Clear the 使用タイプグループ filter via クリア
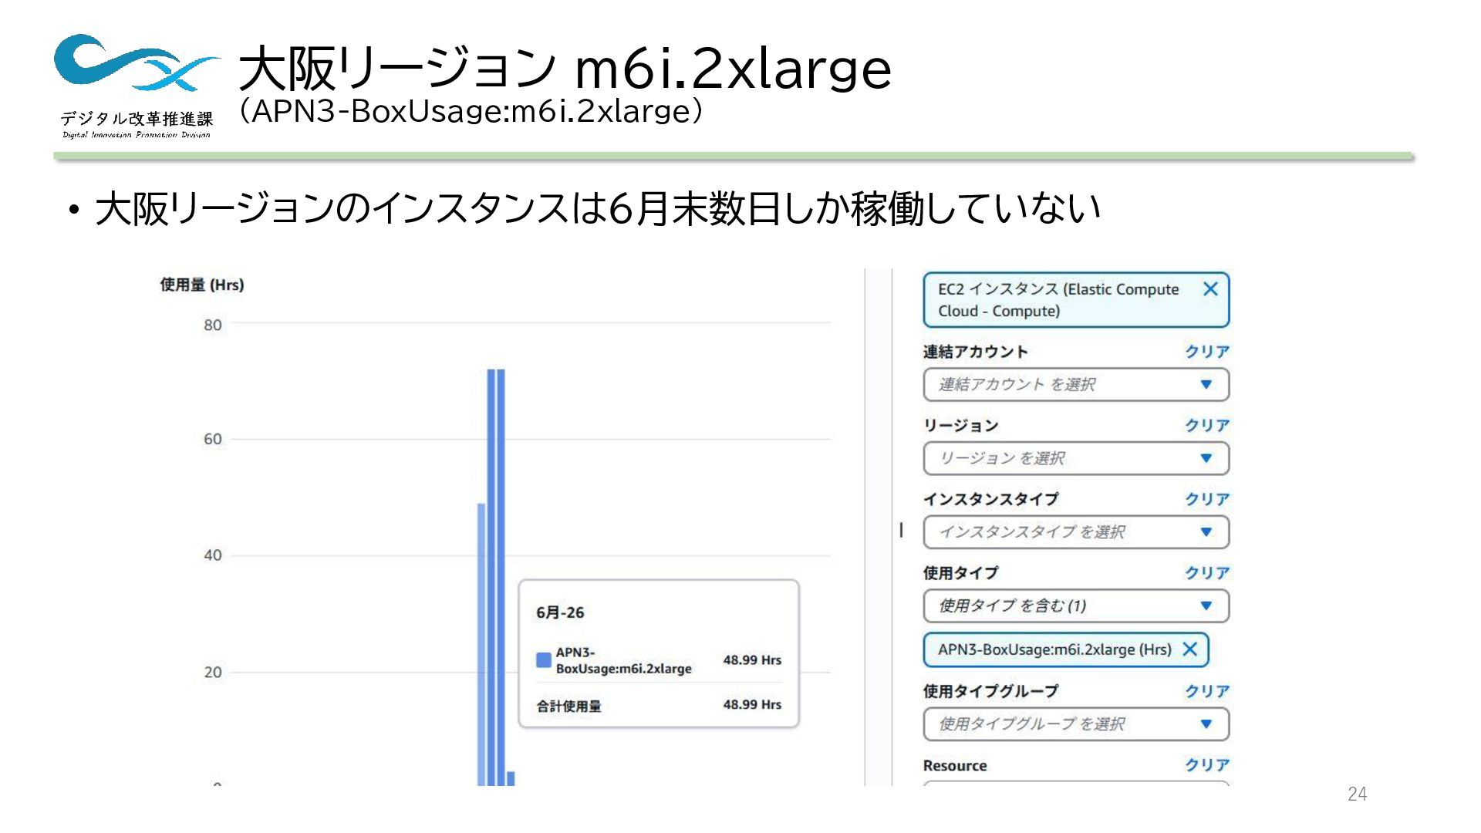1481x833 pixels. click(x=1207, y=691)
